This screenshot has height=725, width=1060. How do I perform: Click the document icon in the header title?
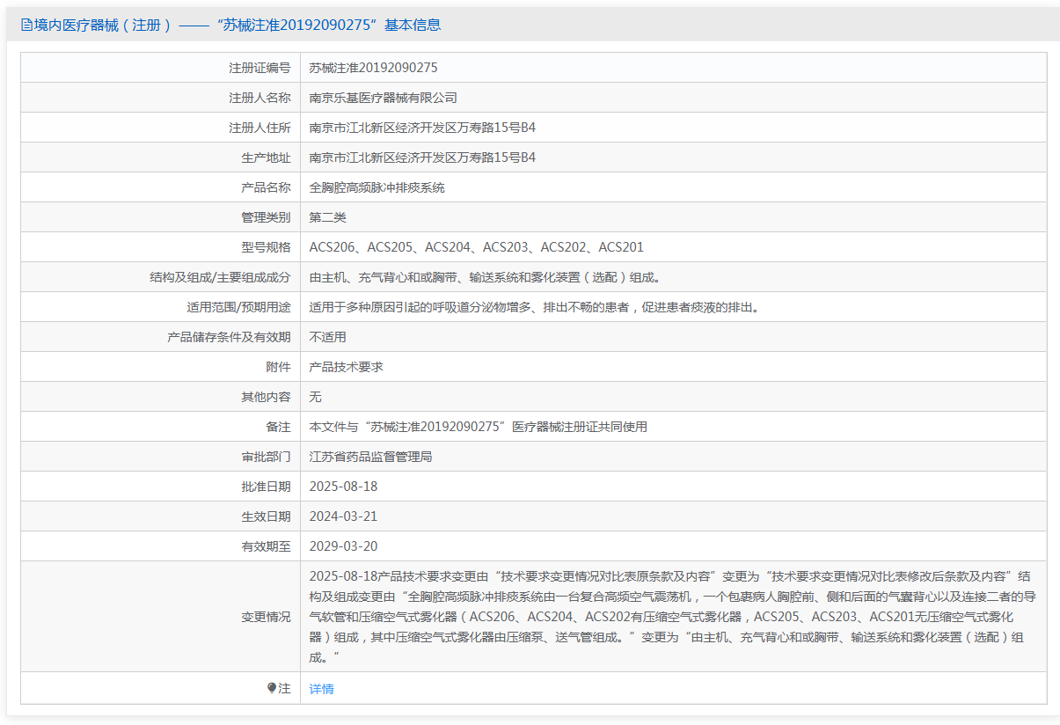click(26, 26)
